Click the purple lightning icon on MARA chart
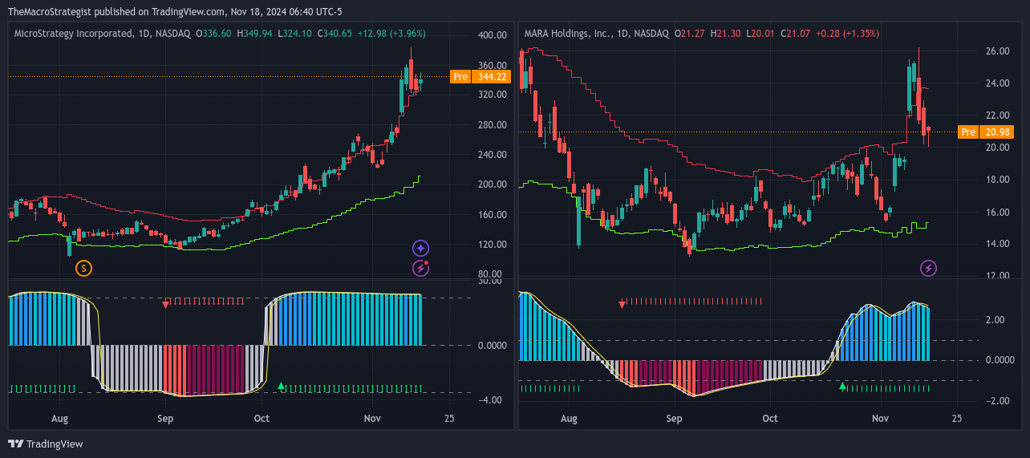This screenshot has height=458, width=1030. coord(928,268)
